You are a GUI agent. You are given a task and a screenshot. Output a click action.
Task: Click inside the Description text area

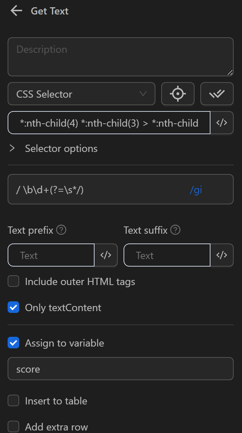click(x=121, y=56)
